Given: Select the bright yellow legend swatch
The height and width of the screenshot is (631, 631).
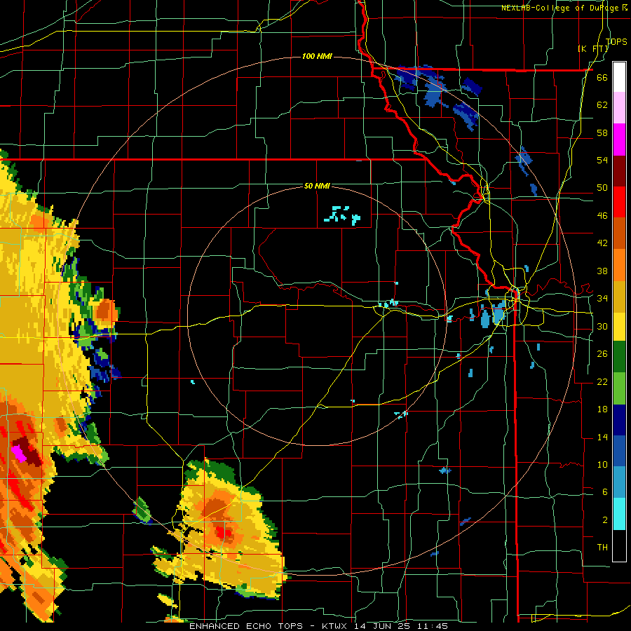Looking at the screenshot, I should click(x=619, y=327).
